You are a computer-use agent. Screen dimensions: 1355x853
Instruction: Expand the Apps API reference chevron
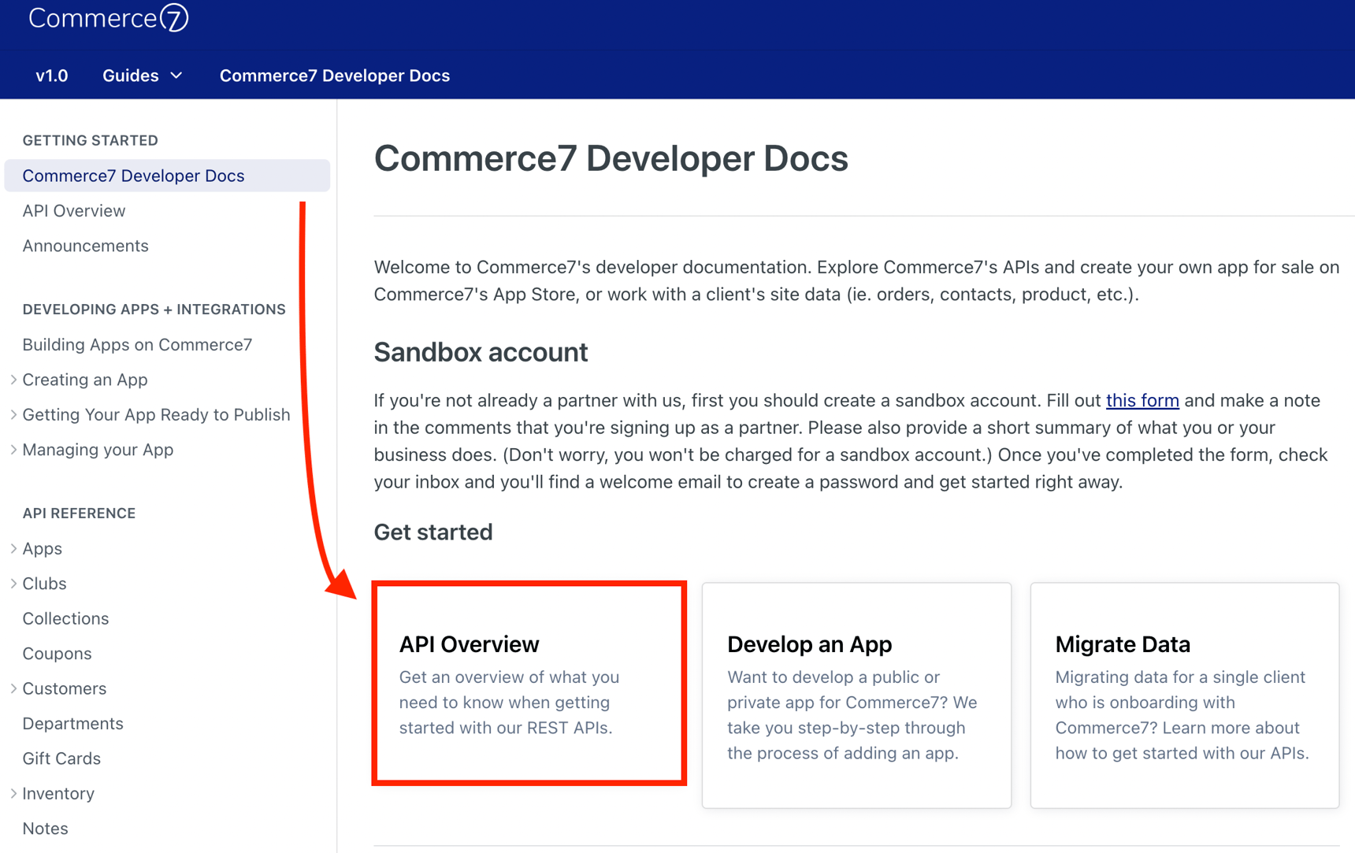[x=14, y=549]
